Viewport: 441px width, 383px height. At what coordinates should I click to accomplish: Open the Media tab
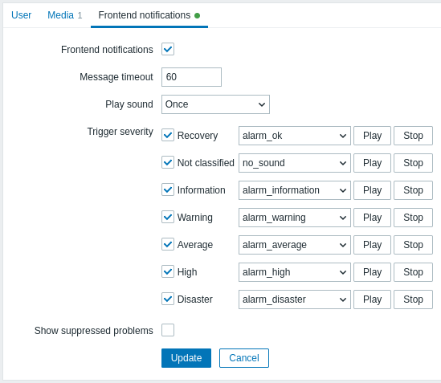tap(64, 15)
